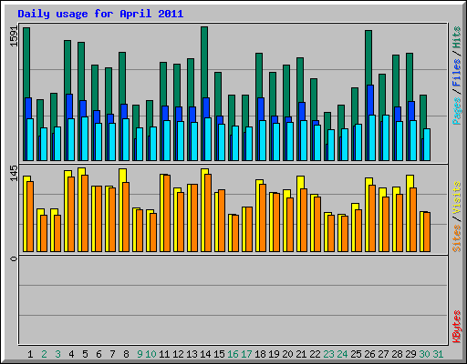Click day 14 on the x-axis
This screenshot has width=467, height=364.
pyautogui.click(x=205, y=354)
